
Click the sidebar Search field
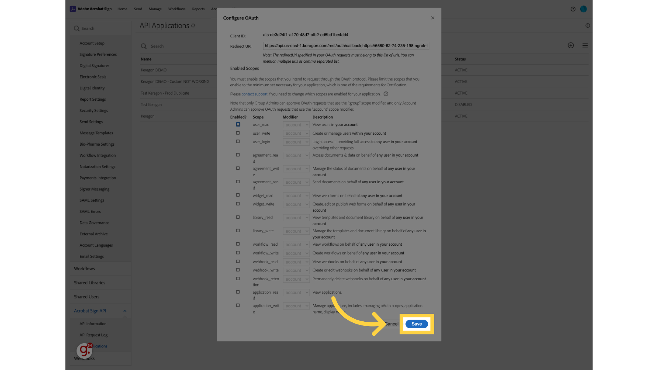[100, 28]
